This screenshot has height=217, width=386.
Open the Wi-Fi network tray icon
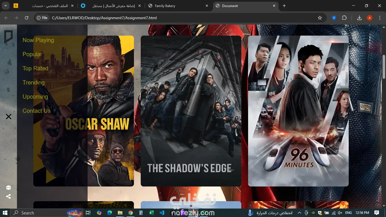tap(334, 213)
